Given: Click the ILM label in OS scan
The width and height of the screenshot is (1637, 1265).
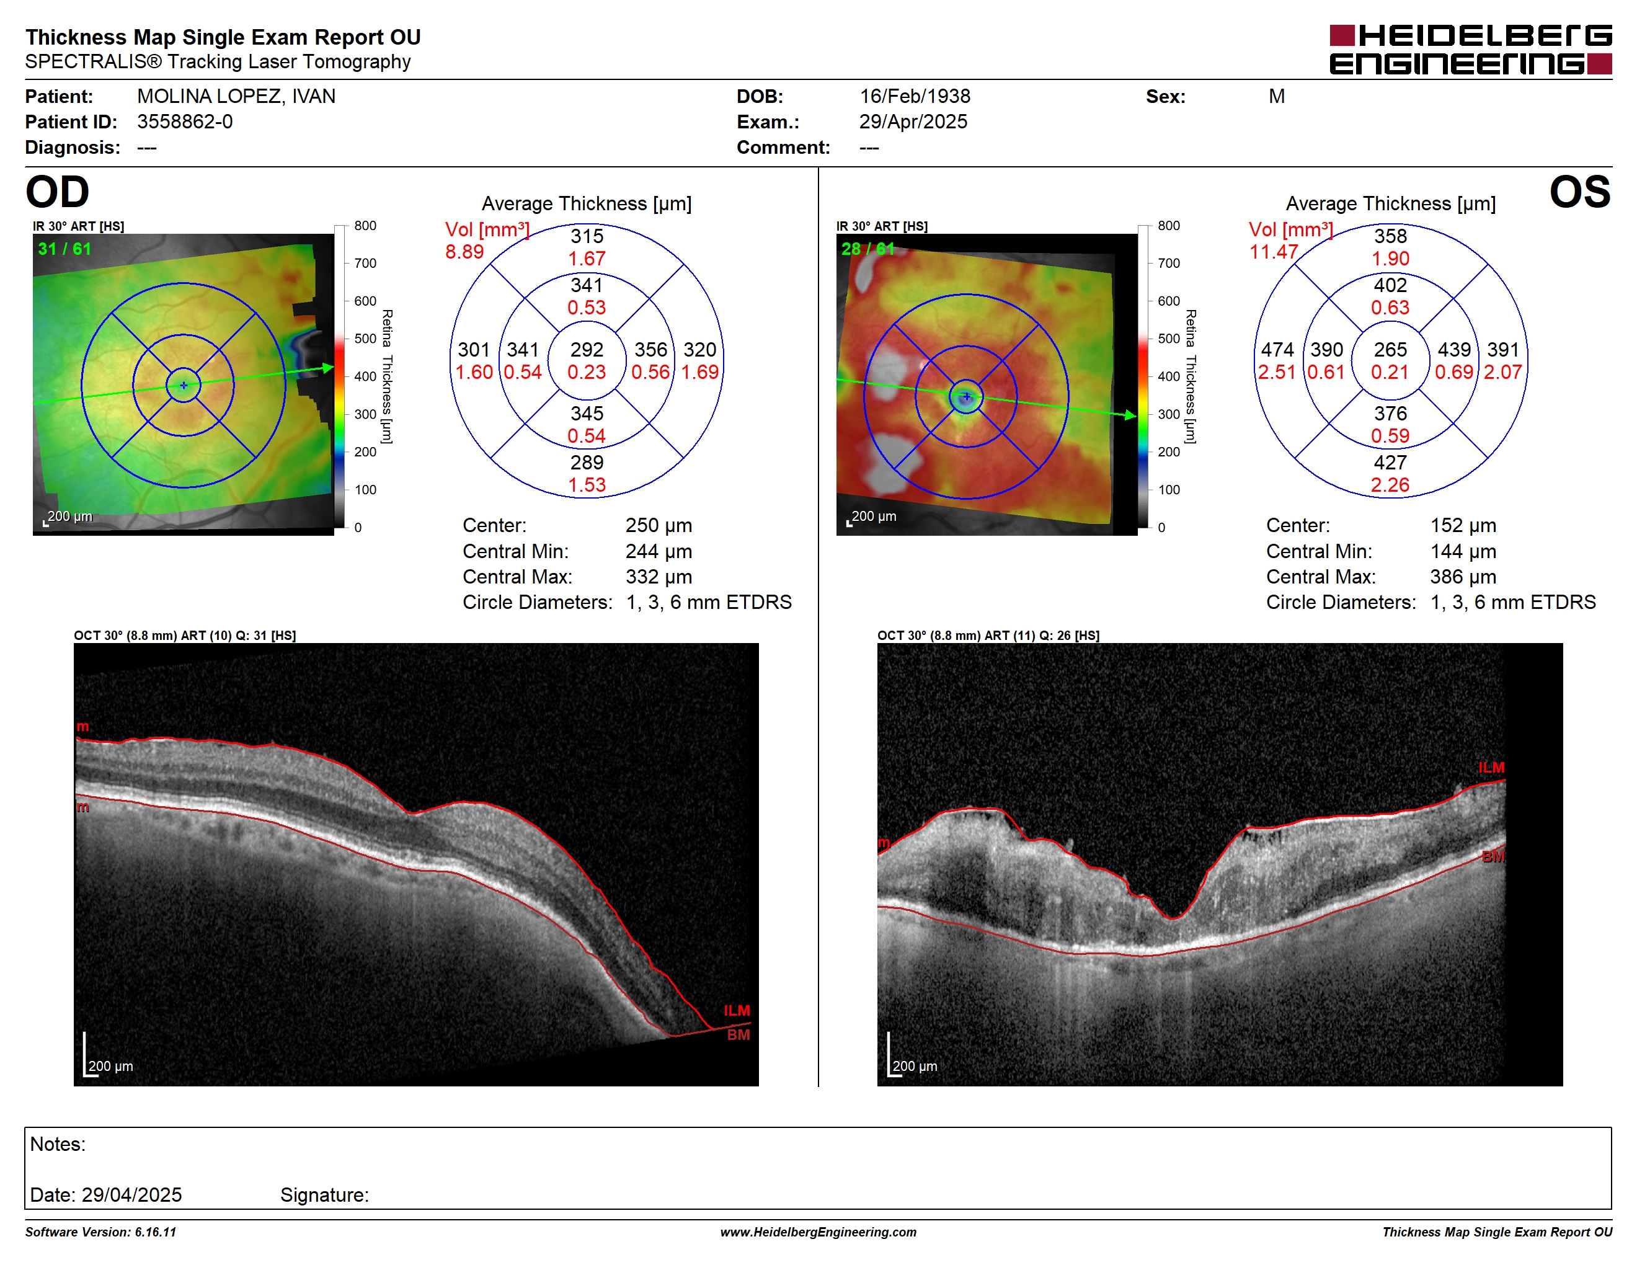Looking at the screenshot, I should (1491, 768).
